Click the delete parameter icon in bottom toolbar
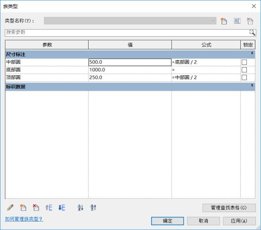This screenshot has height=230, width=261. pos(36,207)
